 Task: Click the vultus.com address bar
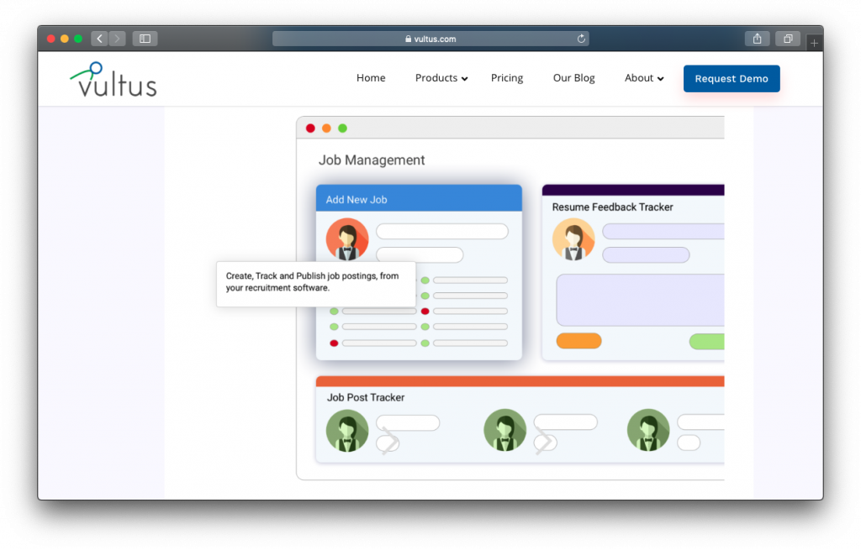[x=430, y=39]
